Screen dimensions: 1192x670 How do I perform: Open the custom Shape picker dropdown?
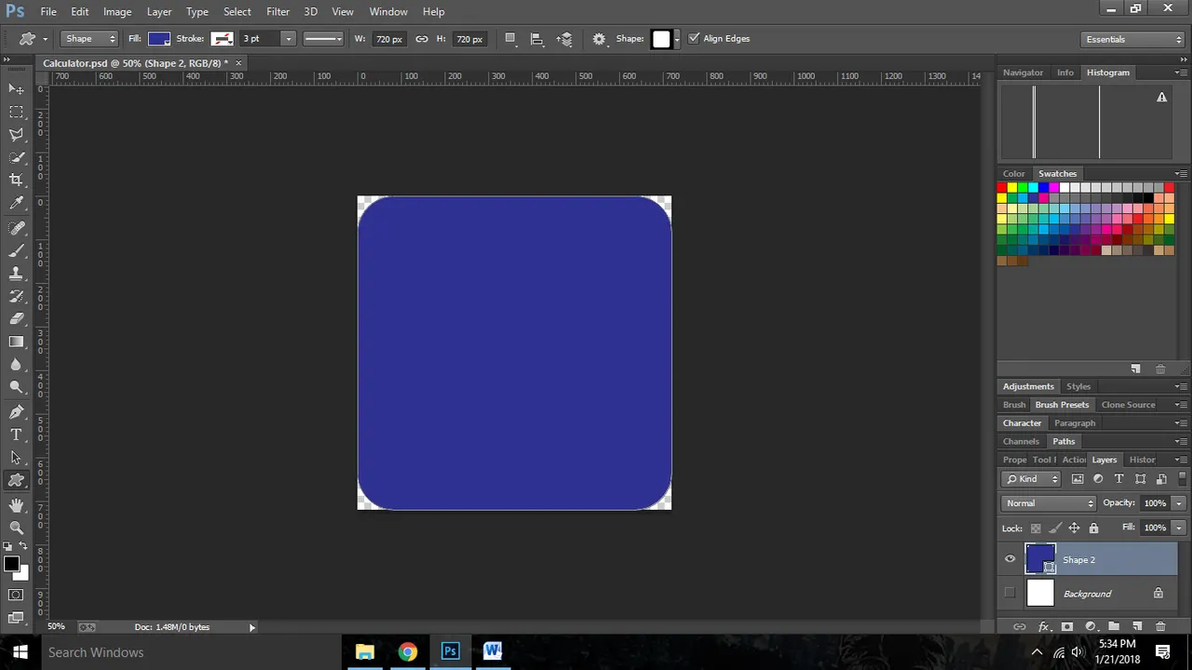point(677,39)
